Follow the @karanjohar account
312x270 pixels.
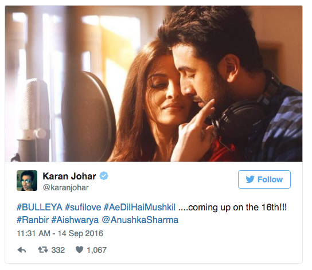264,179
